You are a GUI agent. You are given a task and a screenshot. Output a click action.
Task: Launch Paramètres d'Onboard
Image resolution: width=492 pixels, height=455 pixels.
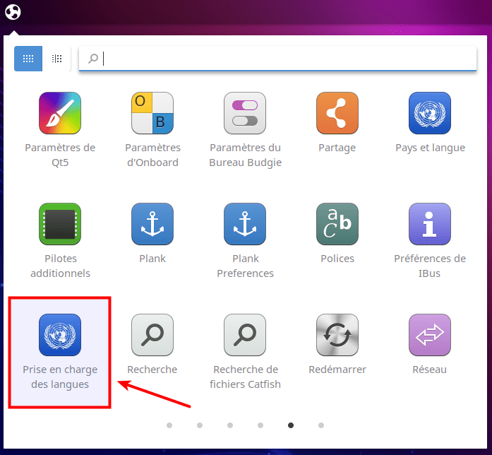tap(152, 113)
